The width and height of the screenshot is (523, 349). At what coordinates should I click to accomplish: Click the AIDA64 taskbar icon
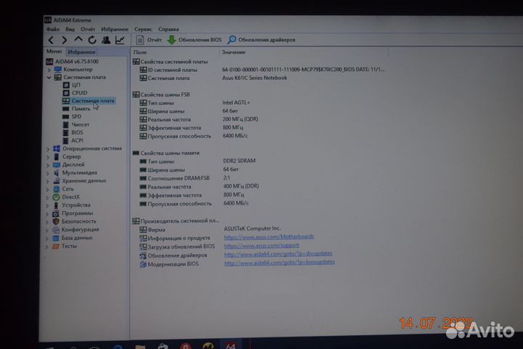coord(230,345)
